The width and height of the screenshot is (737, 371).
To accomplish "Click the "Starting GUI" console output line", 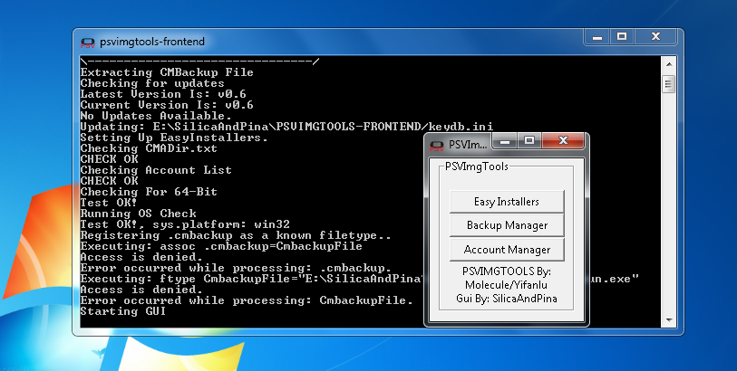I will 123,310.
